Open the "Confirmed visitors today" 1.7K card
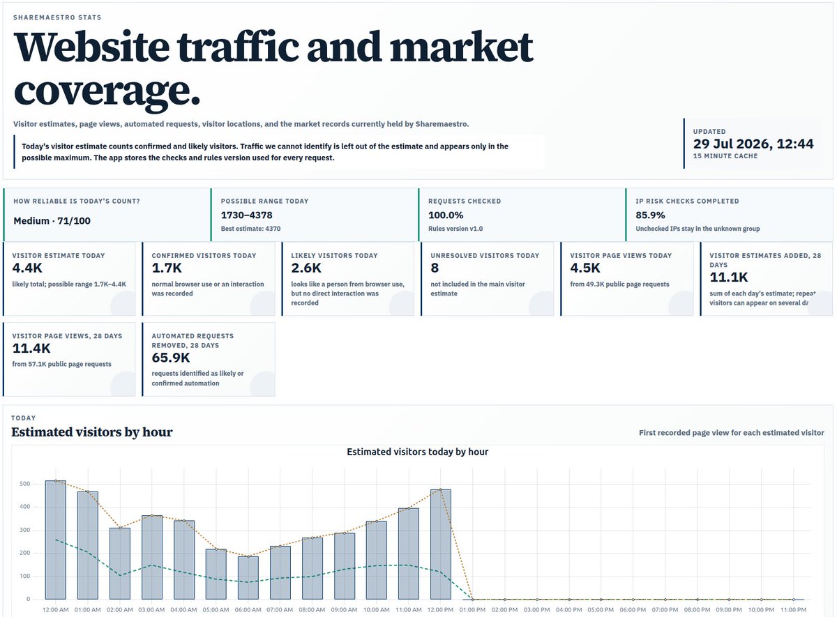Image resolution: width=837 pixels, height=617 pixels. tap(209, 279)
